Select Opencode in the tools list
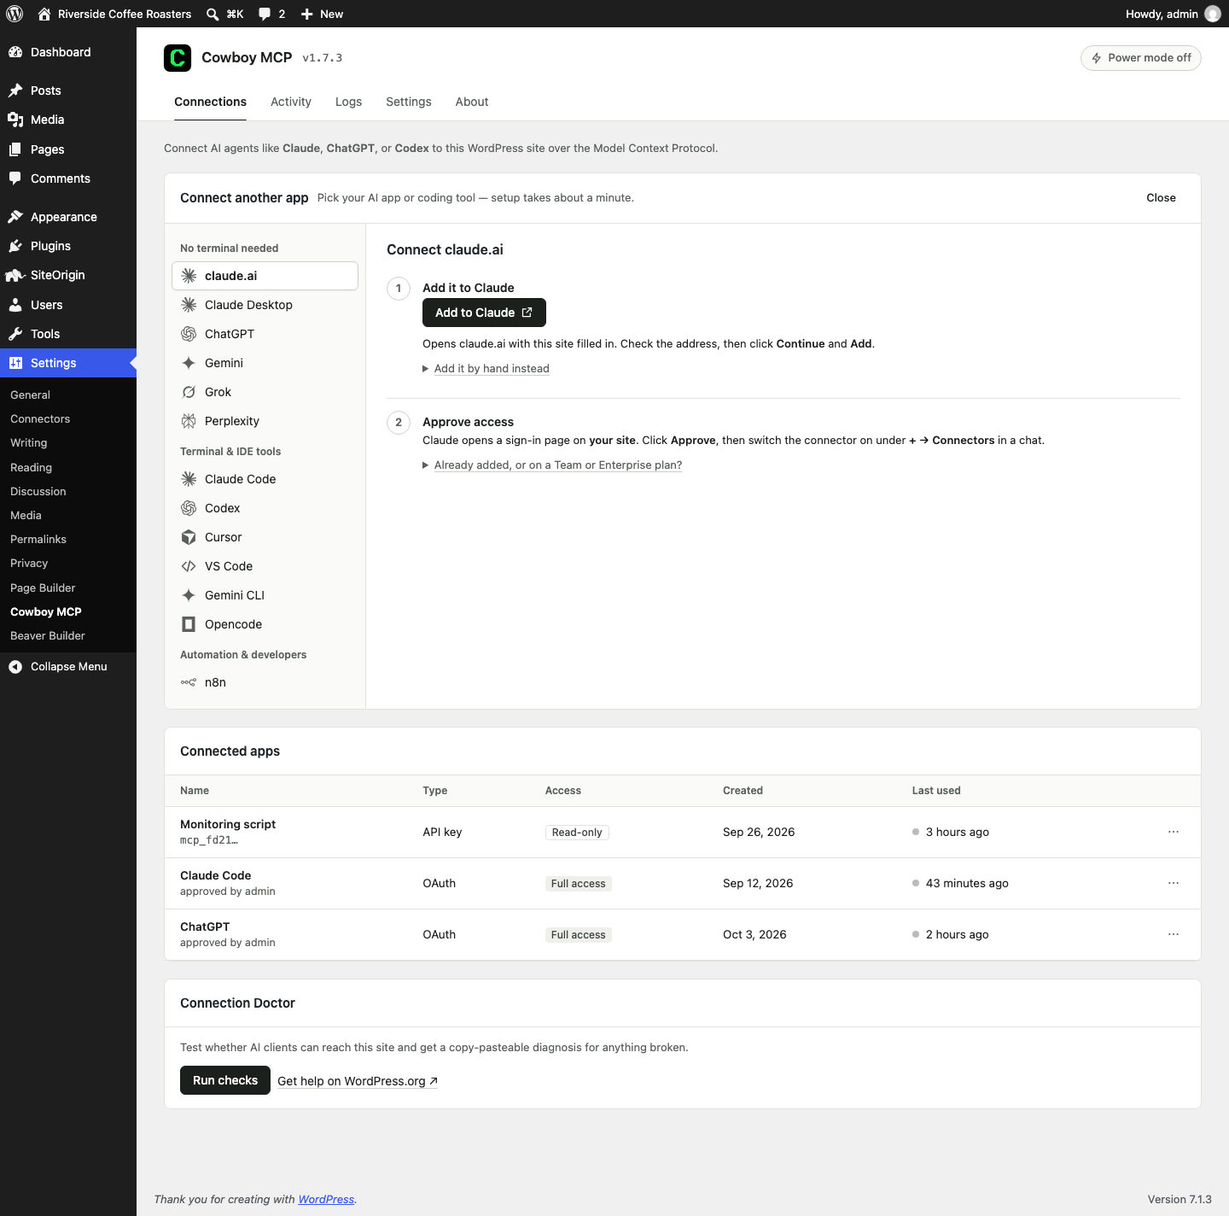Screen dimensions: 1229x1216 point(265,624)
